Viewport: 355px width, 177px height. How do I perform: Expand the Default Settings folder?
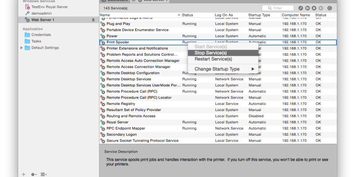coord(22,47)
